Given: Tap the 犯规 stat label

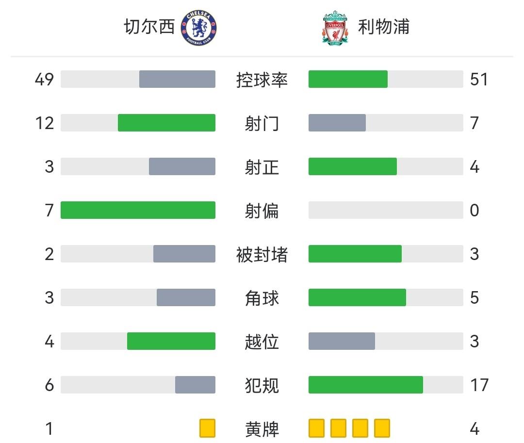Looking at the screenshot, I should point(262,385).
